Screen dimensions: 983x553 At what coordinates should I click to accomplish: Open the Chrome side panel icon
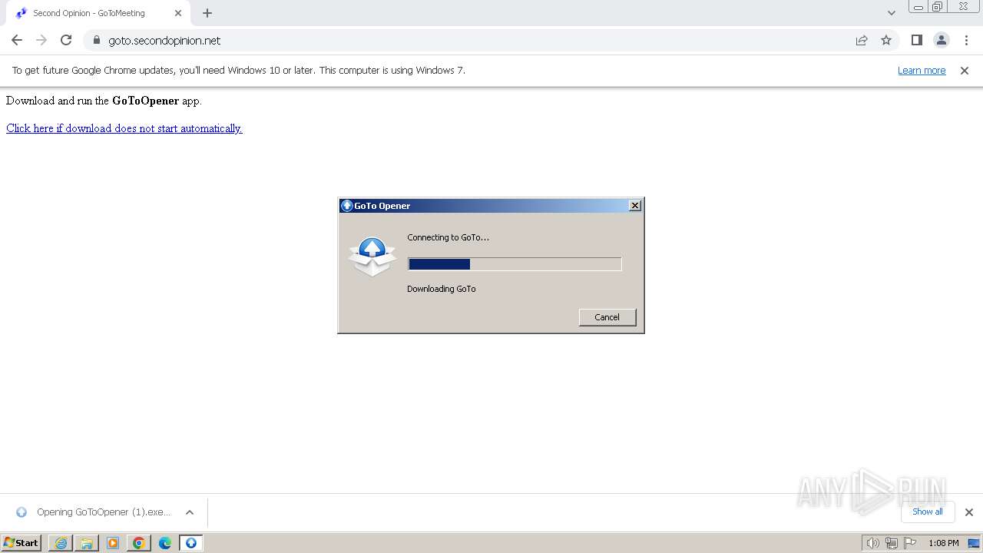click(916, 40)
